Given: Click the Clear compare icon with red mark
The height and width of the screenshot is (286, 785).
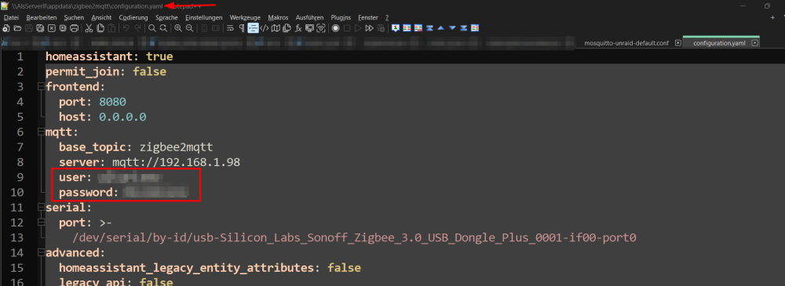Looking at the screenshot, I should coord(418,28).
